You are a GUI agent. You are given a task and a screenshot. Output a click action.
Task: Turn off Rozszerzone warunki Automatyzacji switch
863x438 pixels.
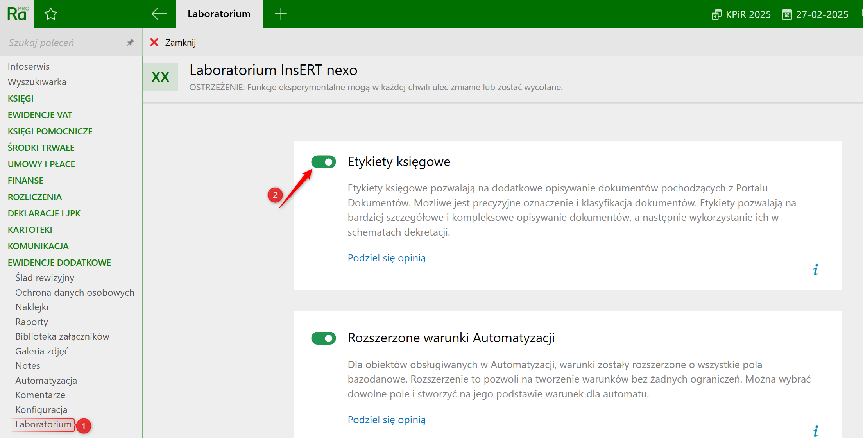click(324, 338)
